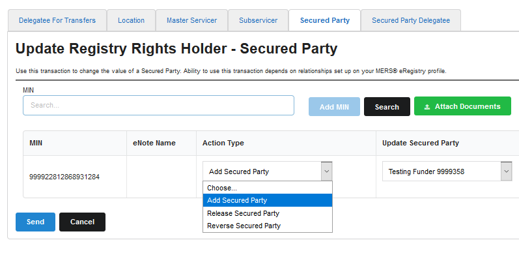Image resolution: width=519 pixels, height=253 pixels.
Task: Select the active Secured Party tab
Action: coord(325,21)
